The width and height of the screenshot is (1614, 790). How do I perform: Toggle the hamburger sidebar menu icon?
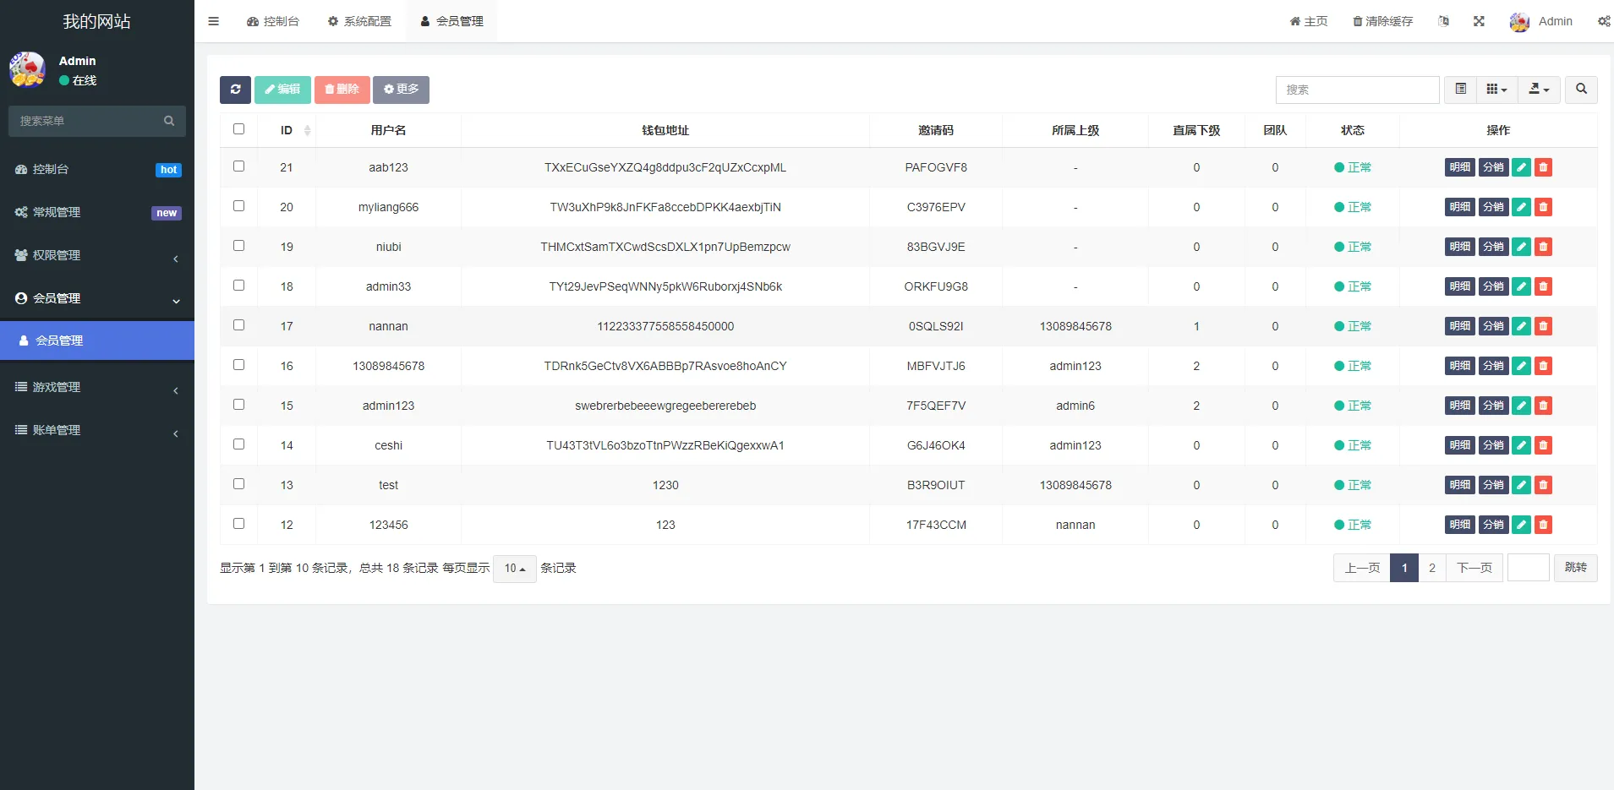click(214, 21)
